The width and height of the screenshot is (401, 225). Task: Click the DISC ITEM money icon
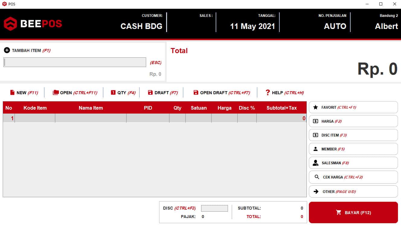click(316, 135)
